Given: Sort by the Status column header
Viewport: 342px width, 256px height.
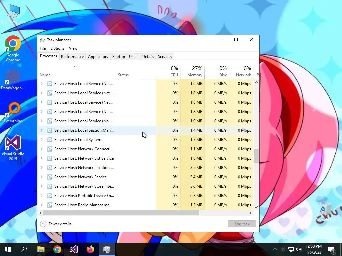Looking at the screenshot, I should coord(136,72).
